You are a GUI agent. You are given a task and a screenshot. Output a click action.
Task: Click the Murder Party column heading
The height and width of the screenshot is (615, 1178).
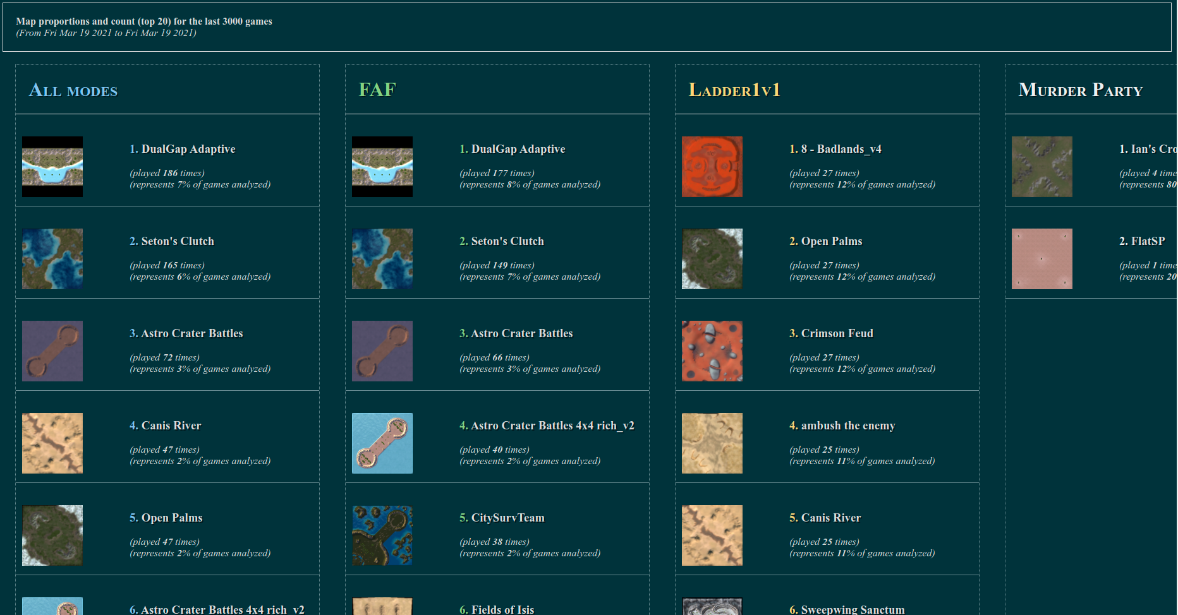tap(1081, 90)
